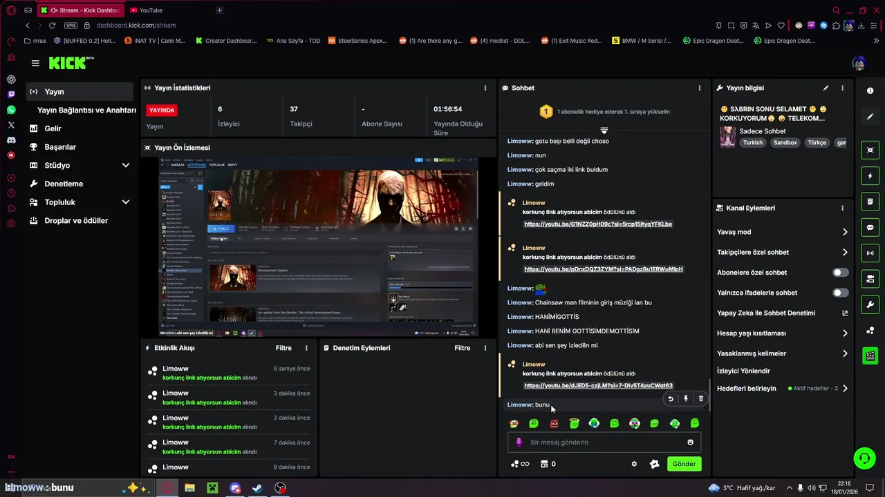The height and width of the screenshot is (497, 885).
Task: Click the Kick logo
Action: (x=71, y=63)
